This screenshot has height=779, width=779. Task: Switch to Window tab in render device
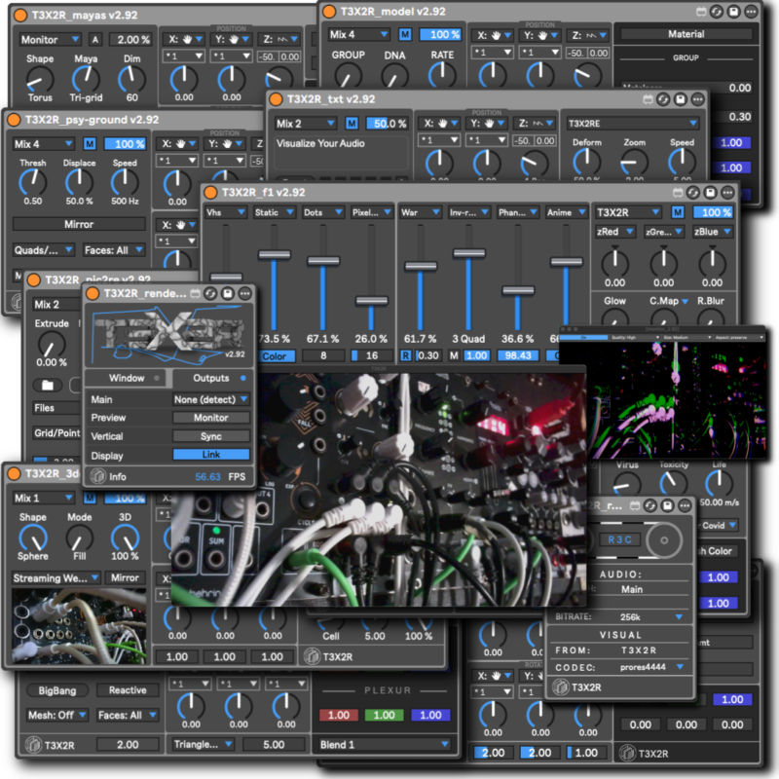click(x=129, y=378)
